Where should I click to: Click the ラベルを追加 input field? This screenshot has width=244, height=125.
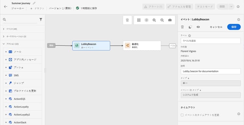pyautogui.click(x=211, y=41)
